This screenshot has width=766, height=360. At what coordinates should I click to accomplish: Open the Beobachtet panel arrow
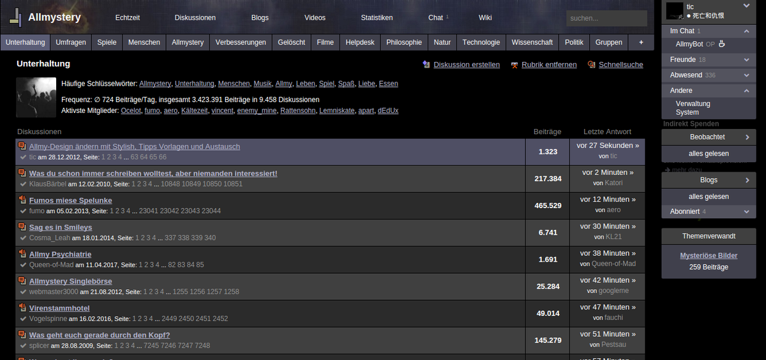tap(747, 137)
